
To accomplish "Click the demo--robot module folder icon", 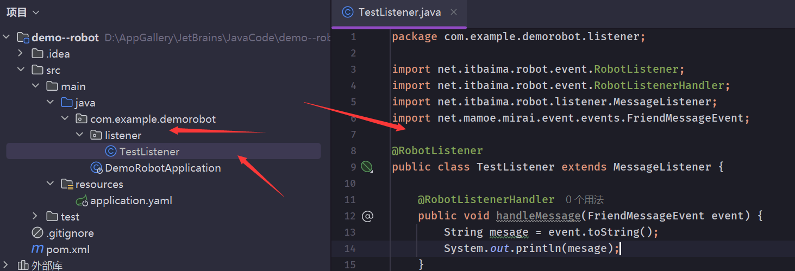I will [23, 37].
